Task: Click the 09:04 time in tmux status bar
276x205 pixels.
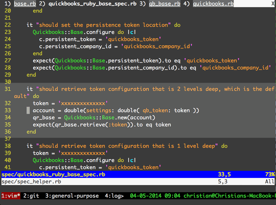Action: pos(172,196)
